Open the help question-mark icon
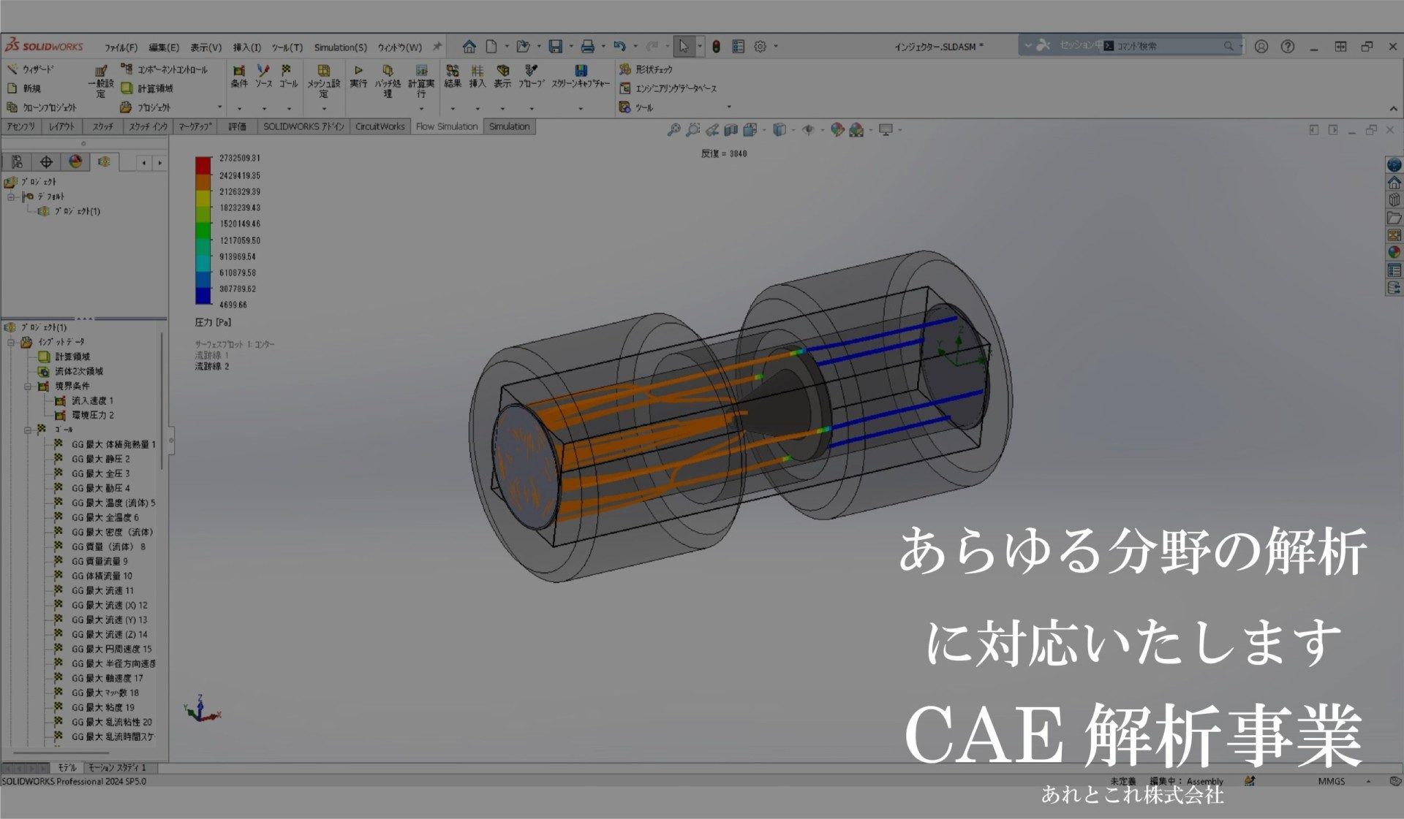 click(x=1288, y=47)
